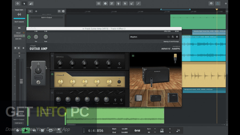Open the Grid snap selector

click(x=137, y=130)
